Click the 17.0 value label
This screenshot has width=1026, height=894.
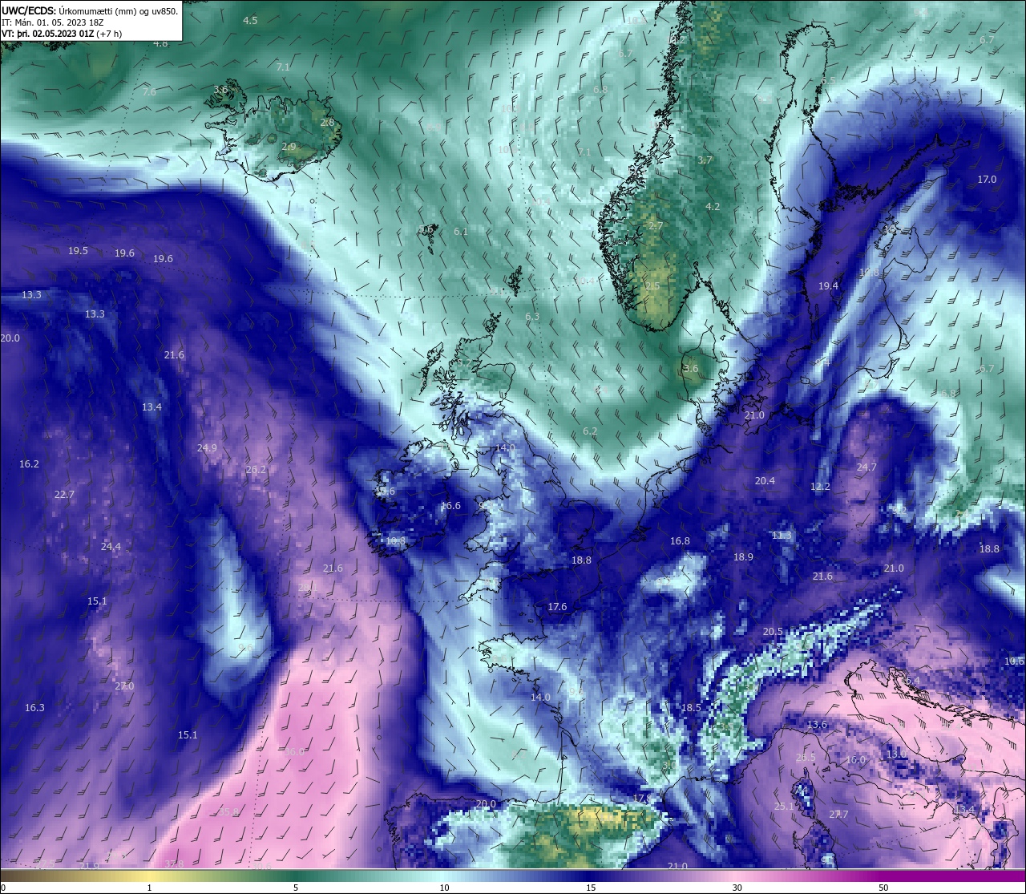pyautogui.click(x=987, y=179)
